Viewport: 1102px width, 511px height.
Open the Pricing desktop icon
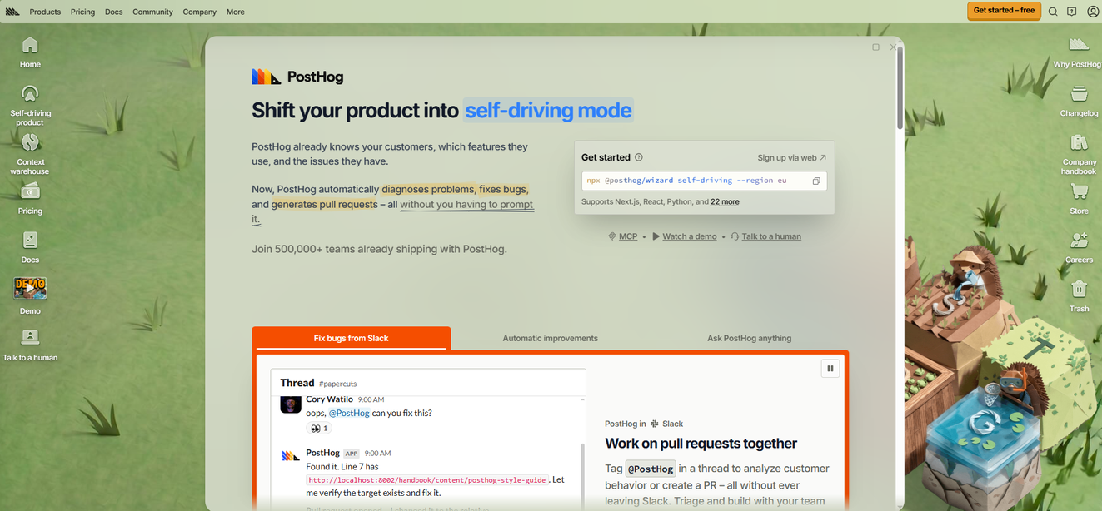pos(30,198)
